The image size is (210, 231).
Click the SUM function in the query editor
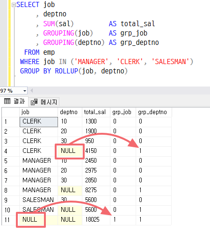(x=49, y=24)
